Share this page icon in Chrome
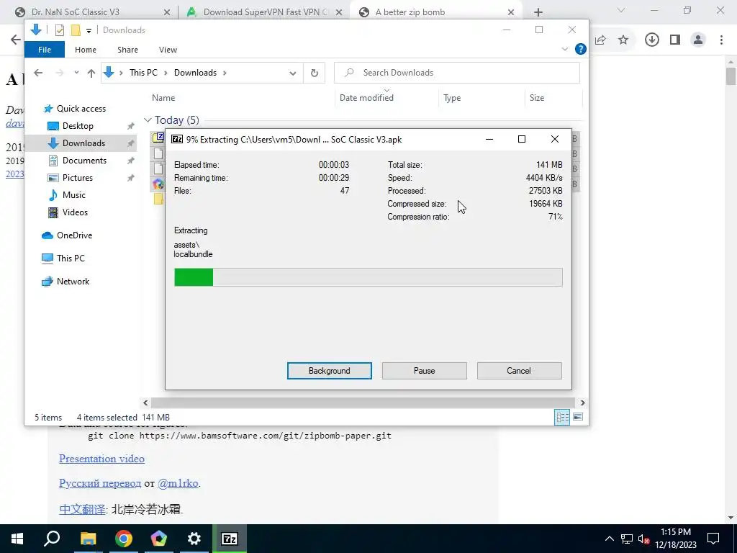737x553 pixels. tap(600, 40)
